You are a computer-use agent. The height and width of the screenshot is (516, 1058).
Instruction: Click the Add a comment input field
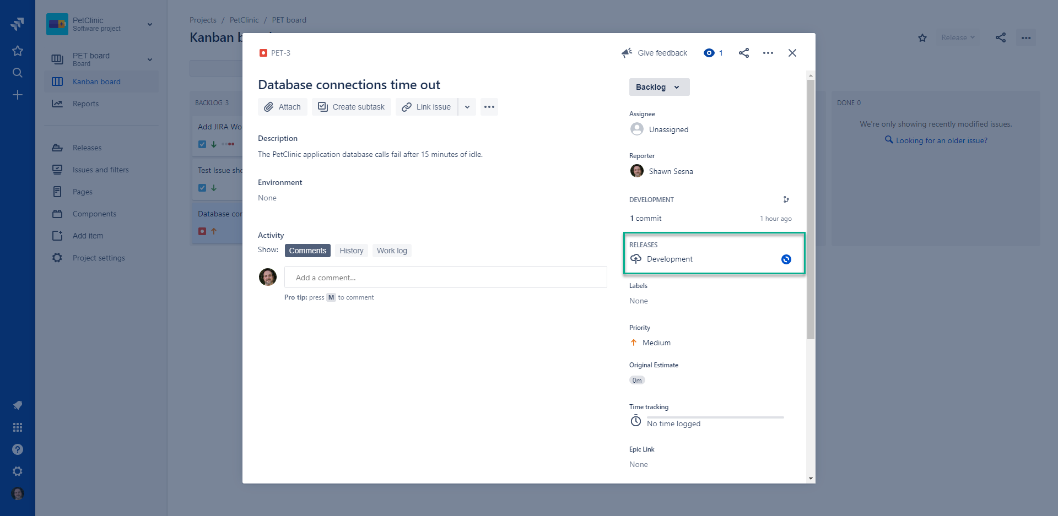point(445,278)
